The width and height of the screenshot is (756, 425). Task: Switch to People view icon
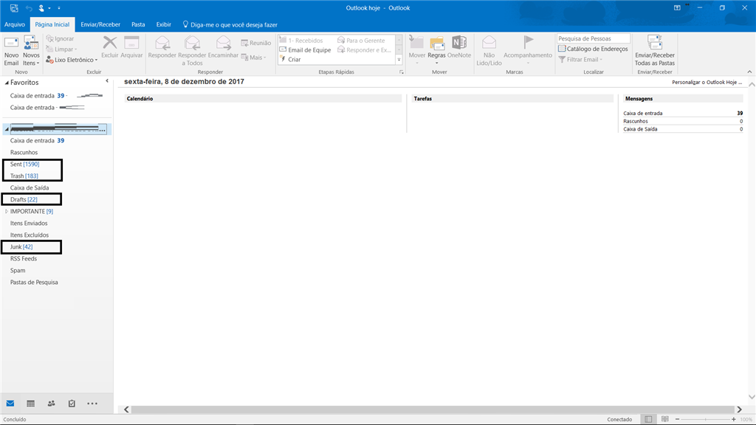click(x=51, y=404)
